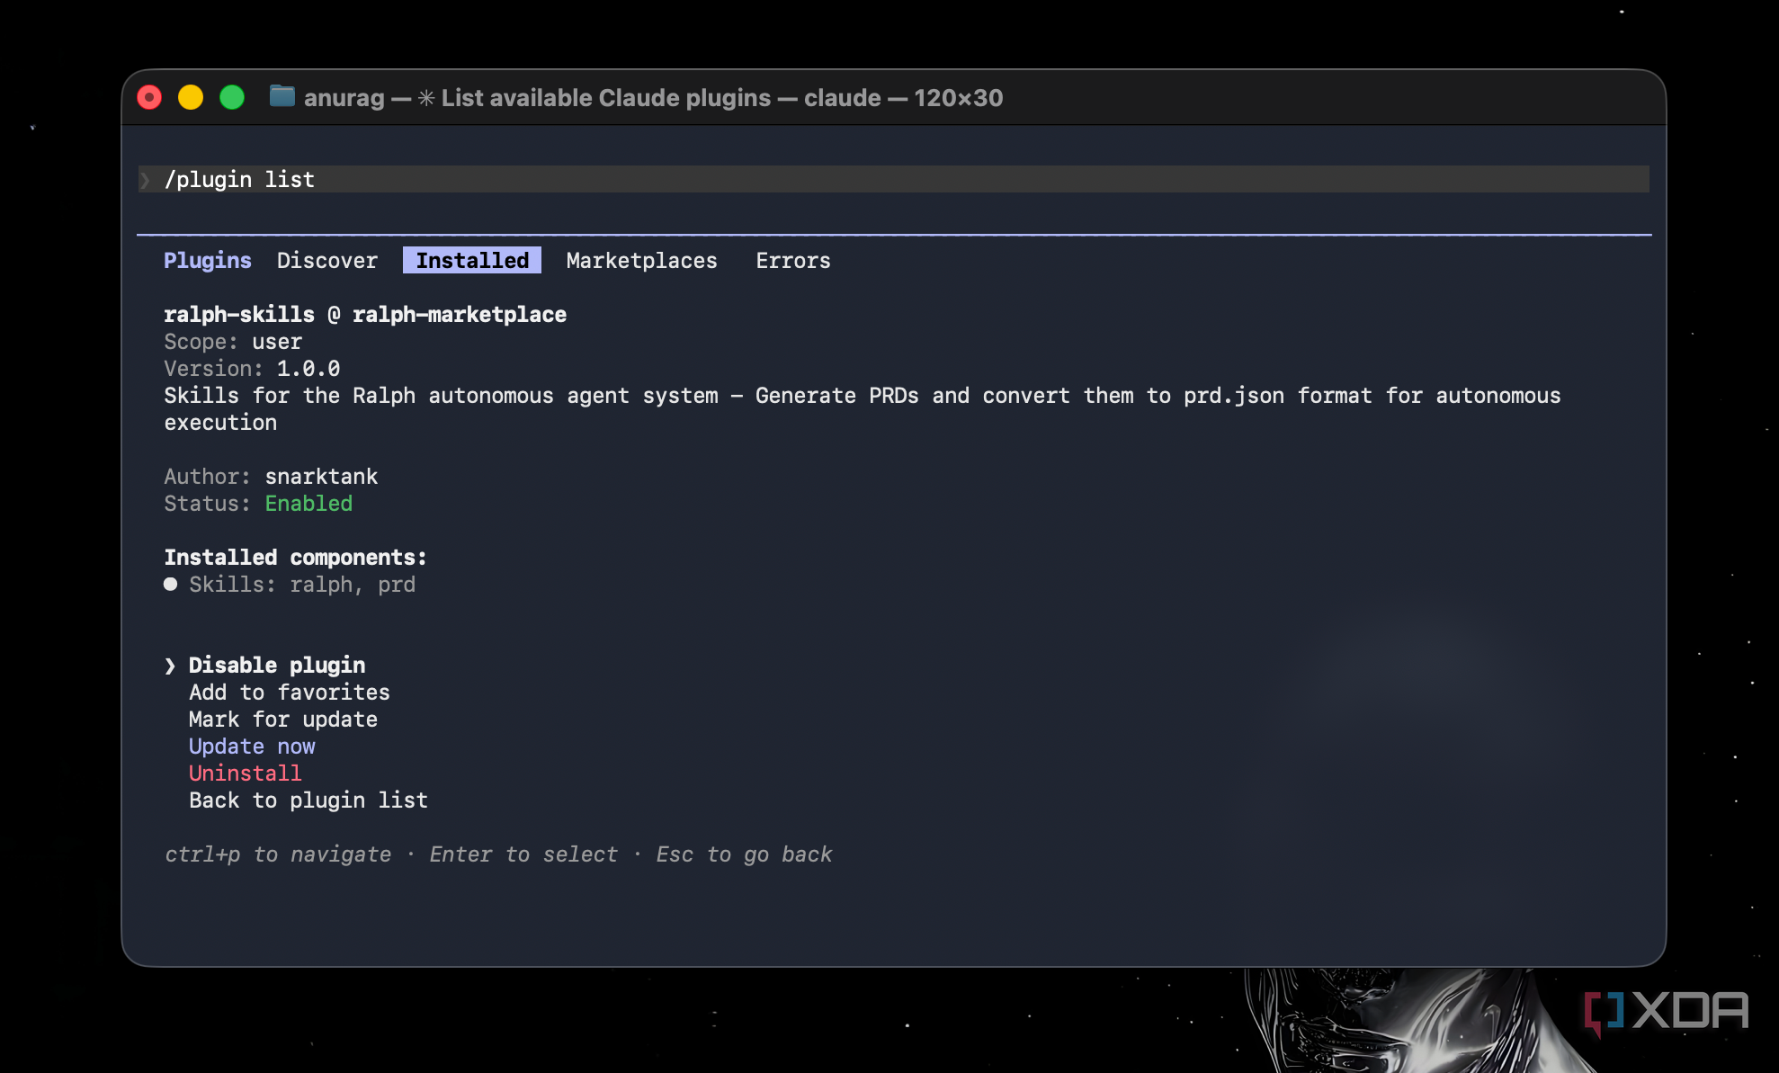Select Disable plugin option
The width and height of the screenshot is (1779, 1073).
tap(277, 666)
